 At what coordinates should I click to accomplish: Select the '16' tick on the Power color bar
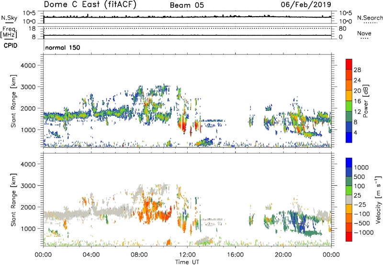coord(357,101)
